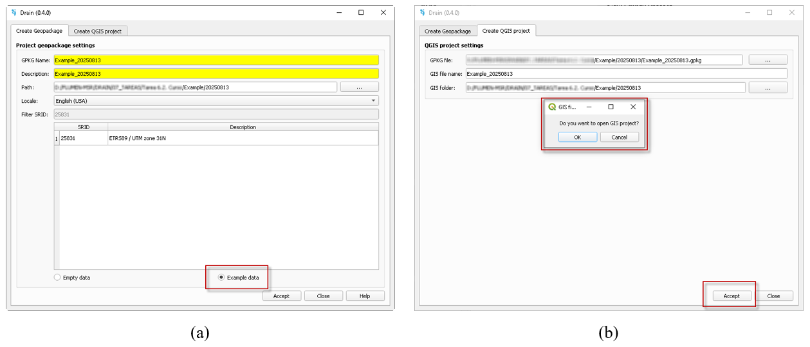Image resolution: width=810 pixels, height=347 pixels.
Task: Click the QGIS icon in the small popup dialog
Action: (552, 107)
